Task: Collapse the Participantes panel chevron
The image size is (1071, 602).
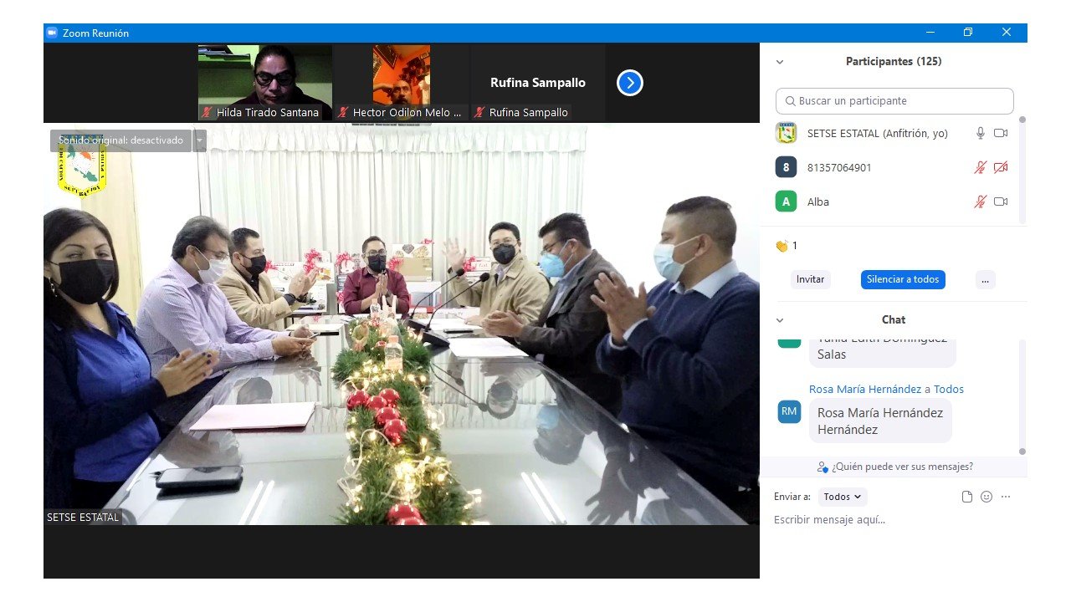Action: (x=780, y=62)
